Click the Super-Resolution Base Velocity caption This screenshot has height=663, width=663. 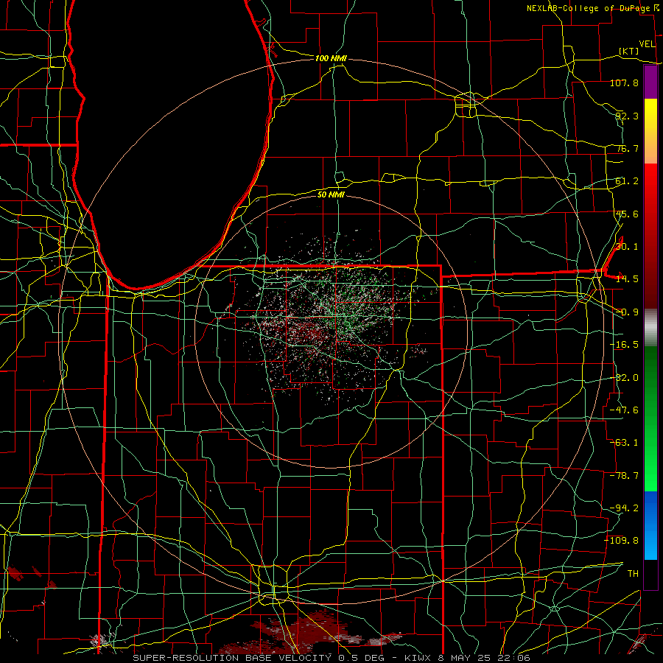(331, 658)
